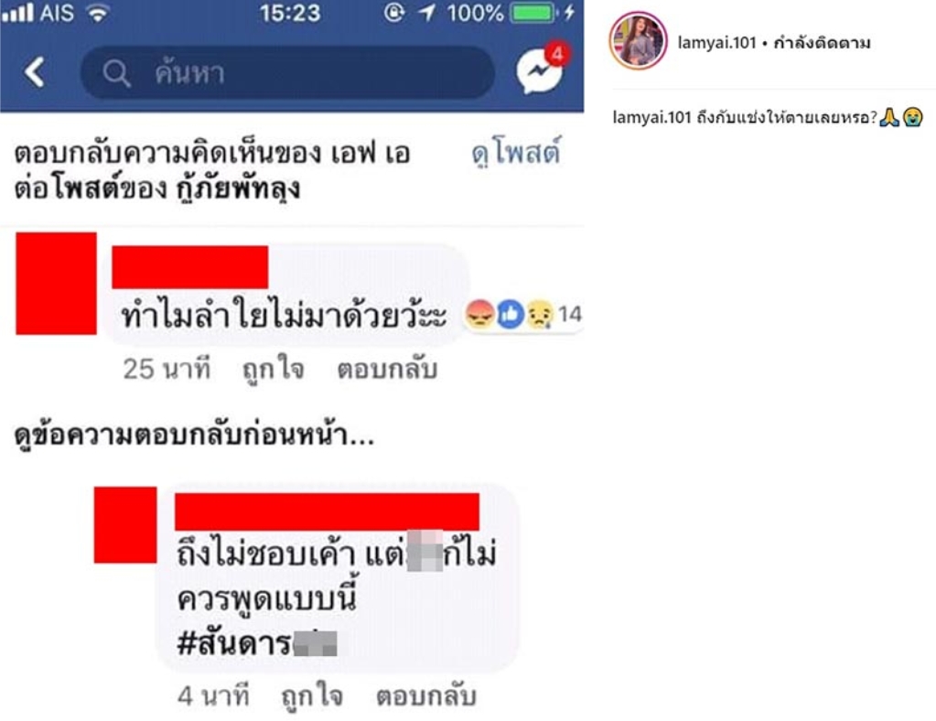Like the 4 นาที reply
Viewport: 936px width, 721px height.
point(312,696)
